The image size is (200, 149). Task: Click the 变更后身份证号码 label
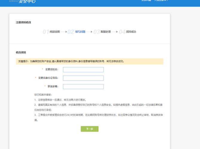pyautogui.click(x=48, y=78)
